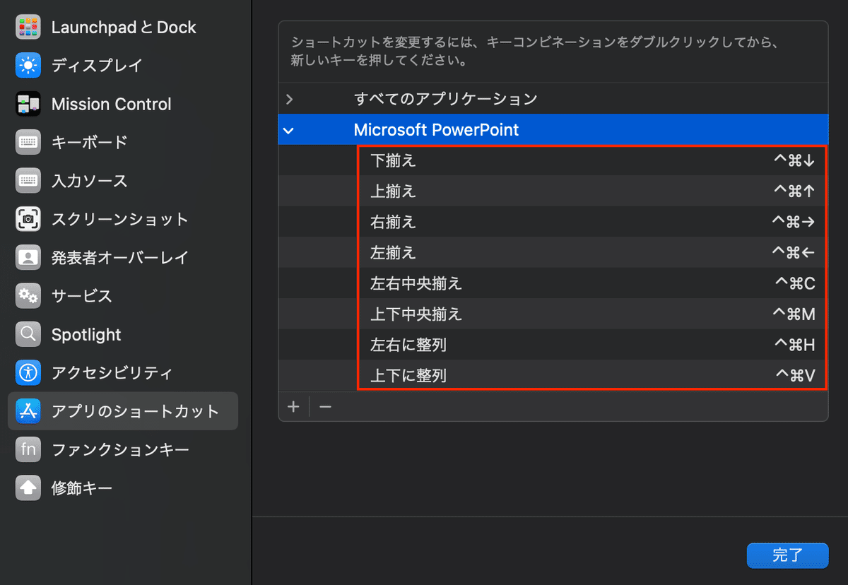
Task: Click the ファンクションキー fn icon
Action: 28,450
